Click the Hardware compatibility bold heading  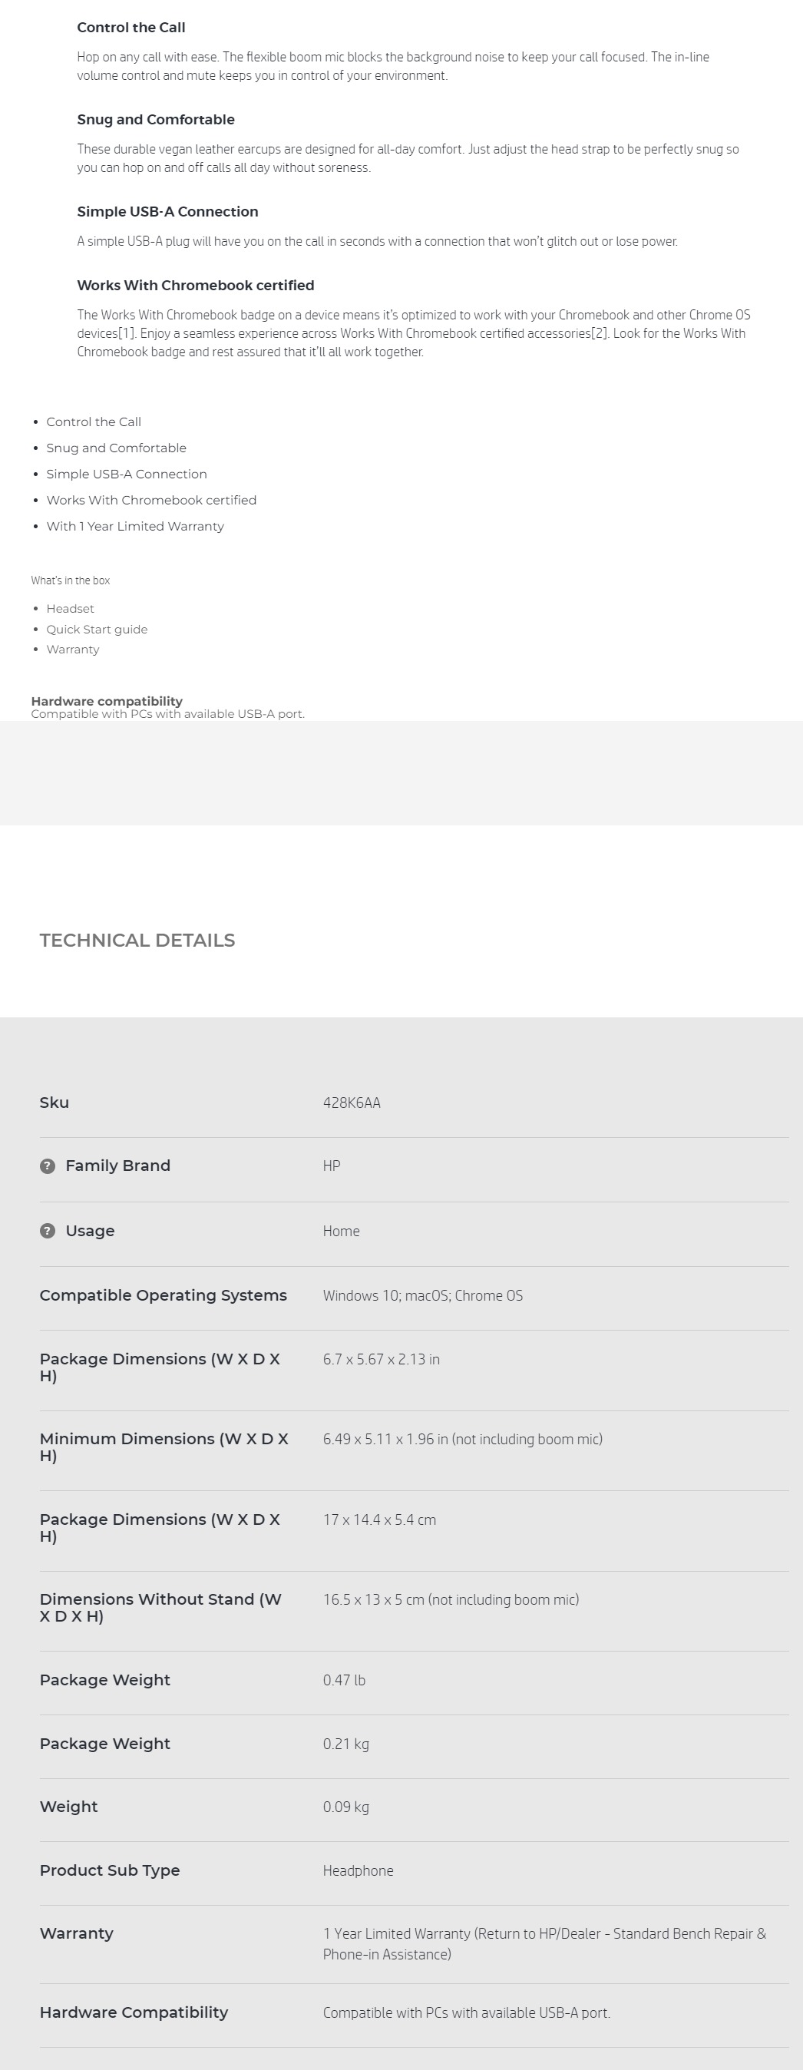tap(107, 701)
